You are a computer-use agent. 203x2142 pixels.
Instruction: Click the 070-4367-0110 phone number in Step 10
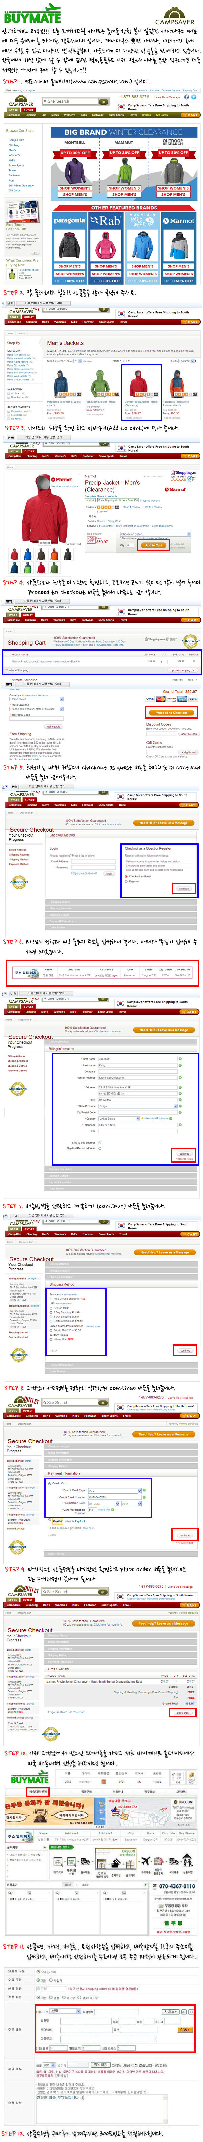177,1886
